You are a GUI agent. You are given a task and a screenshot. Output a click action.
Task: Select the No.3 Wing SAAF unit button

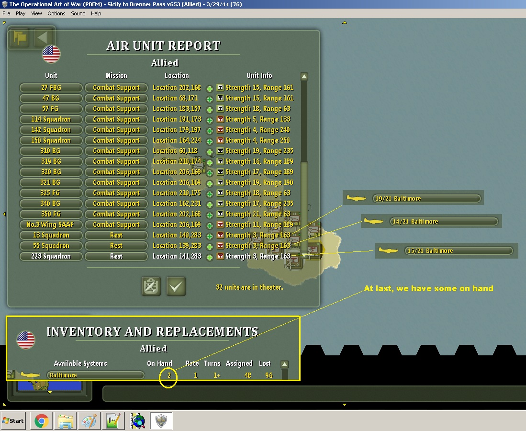coord(51,224)
